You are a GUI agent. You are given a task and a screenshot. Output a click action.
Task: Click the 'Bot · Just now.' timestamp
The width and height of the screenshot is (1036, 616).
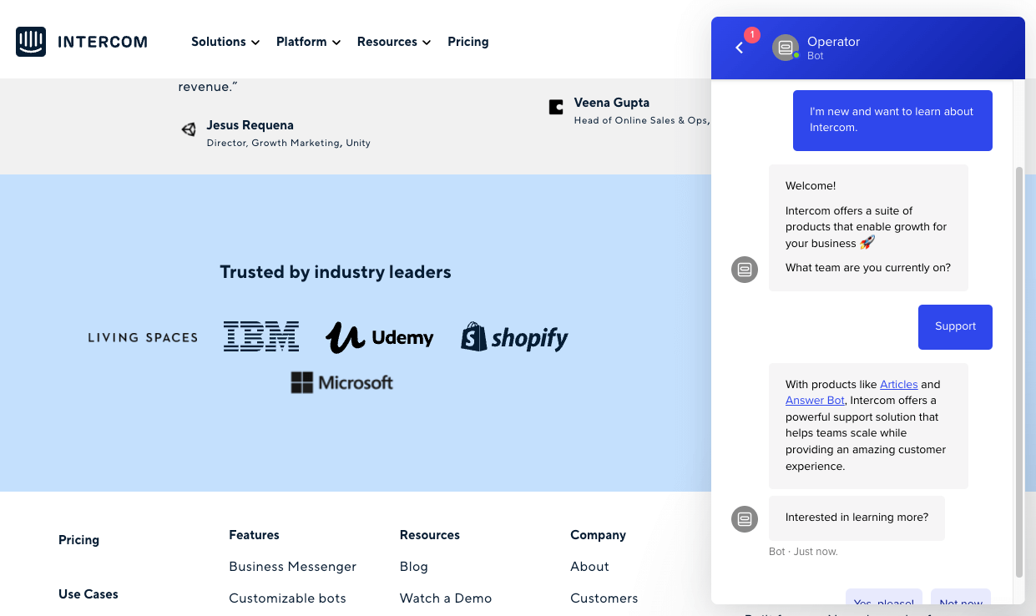(x=803, y=552)
